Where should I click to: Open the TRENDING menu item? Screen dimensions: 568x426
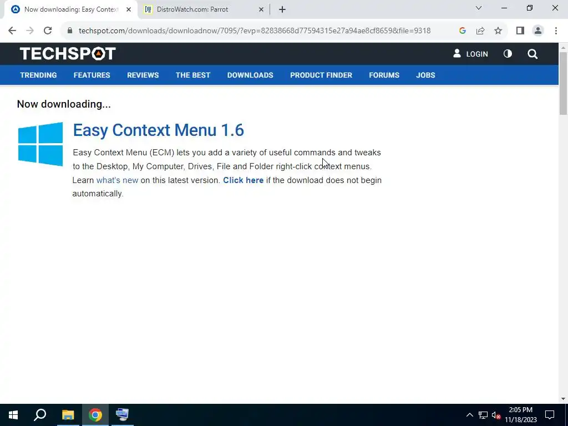point(38,75)
